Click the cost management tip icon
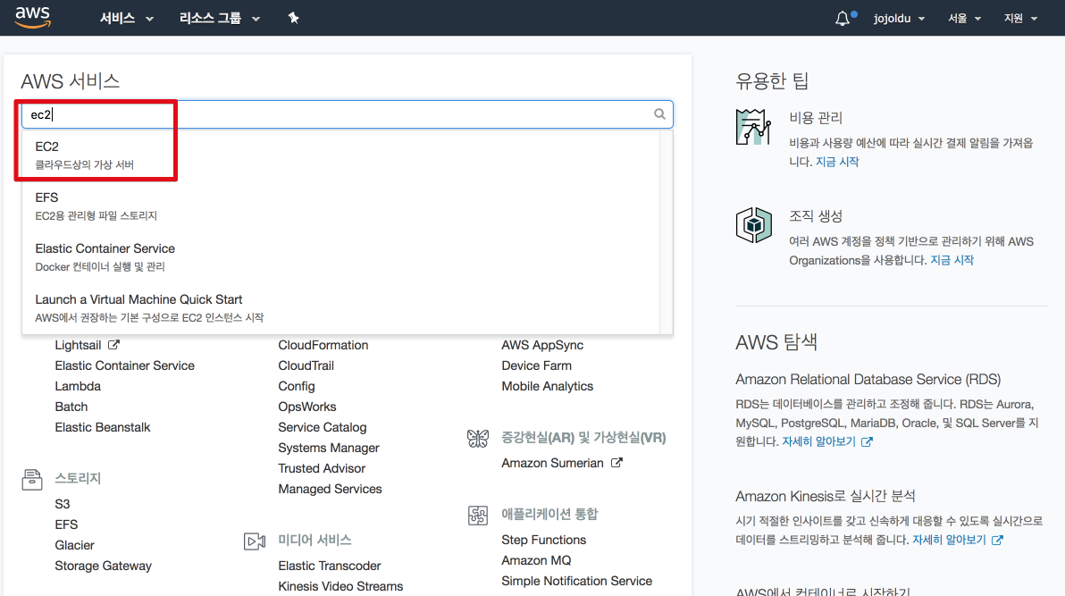The height and width of the screenshot is (596, 1065). [753, 126]
